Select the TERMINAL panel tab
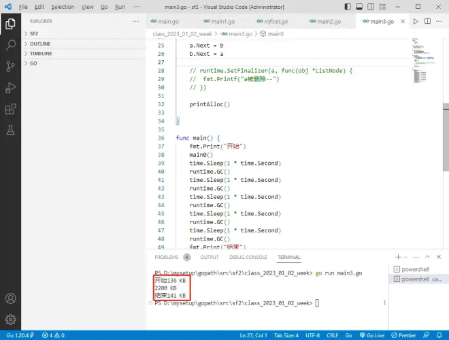Image resolution: width=449 pixels, height=340 pixels. pyautogui.click(x=289, y=257)
